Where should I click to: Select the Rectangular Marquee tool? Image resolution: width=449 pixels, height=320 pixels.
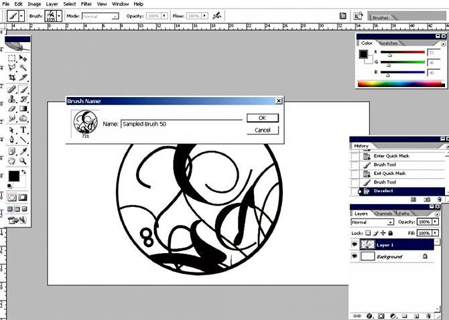point(11,58)
